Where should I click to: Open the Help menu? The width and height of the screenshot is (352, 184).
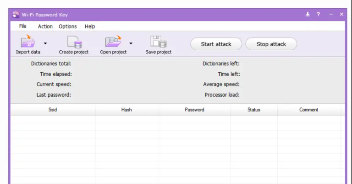pos(90,26)
